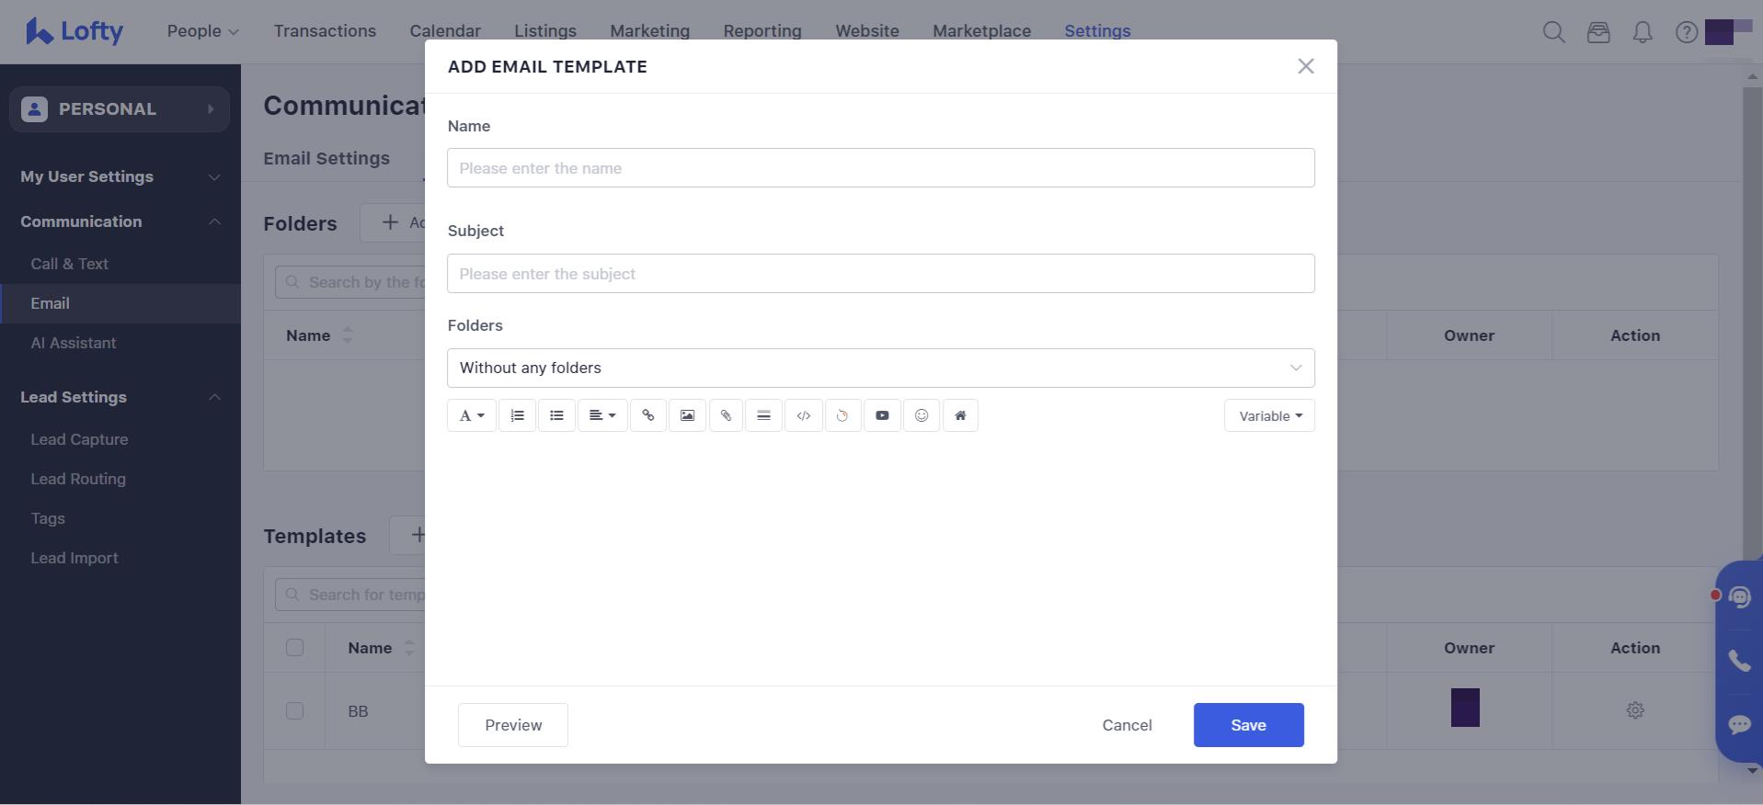1763x805 pixels.
Task: Open gear action for template BB
Action: 1635,710
